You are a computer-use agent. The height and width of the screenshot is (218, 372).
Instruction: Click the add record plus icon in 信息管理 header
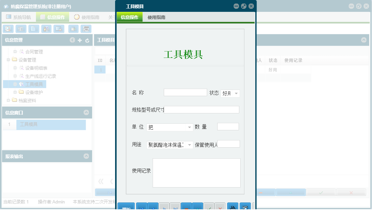(79, 40)
